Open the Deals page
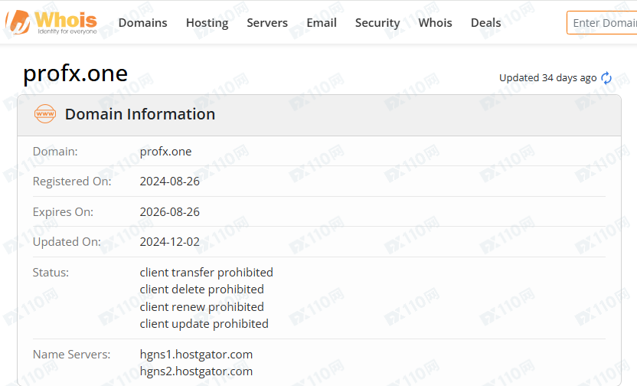The width and height of the screenshot is (637, 386). pyautogui.click(x=485, y=23)
